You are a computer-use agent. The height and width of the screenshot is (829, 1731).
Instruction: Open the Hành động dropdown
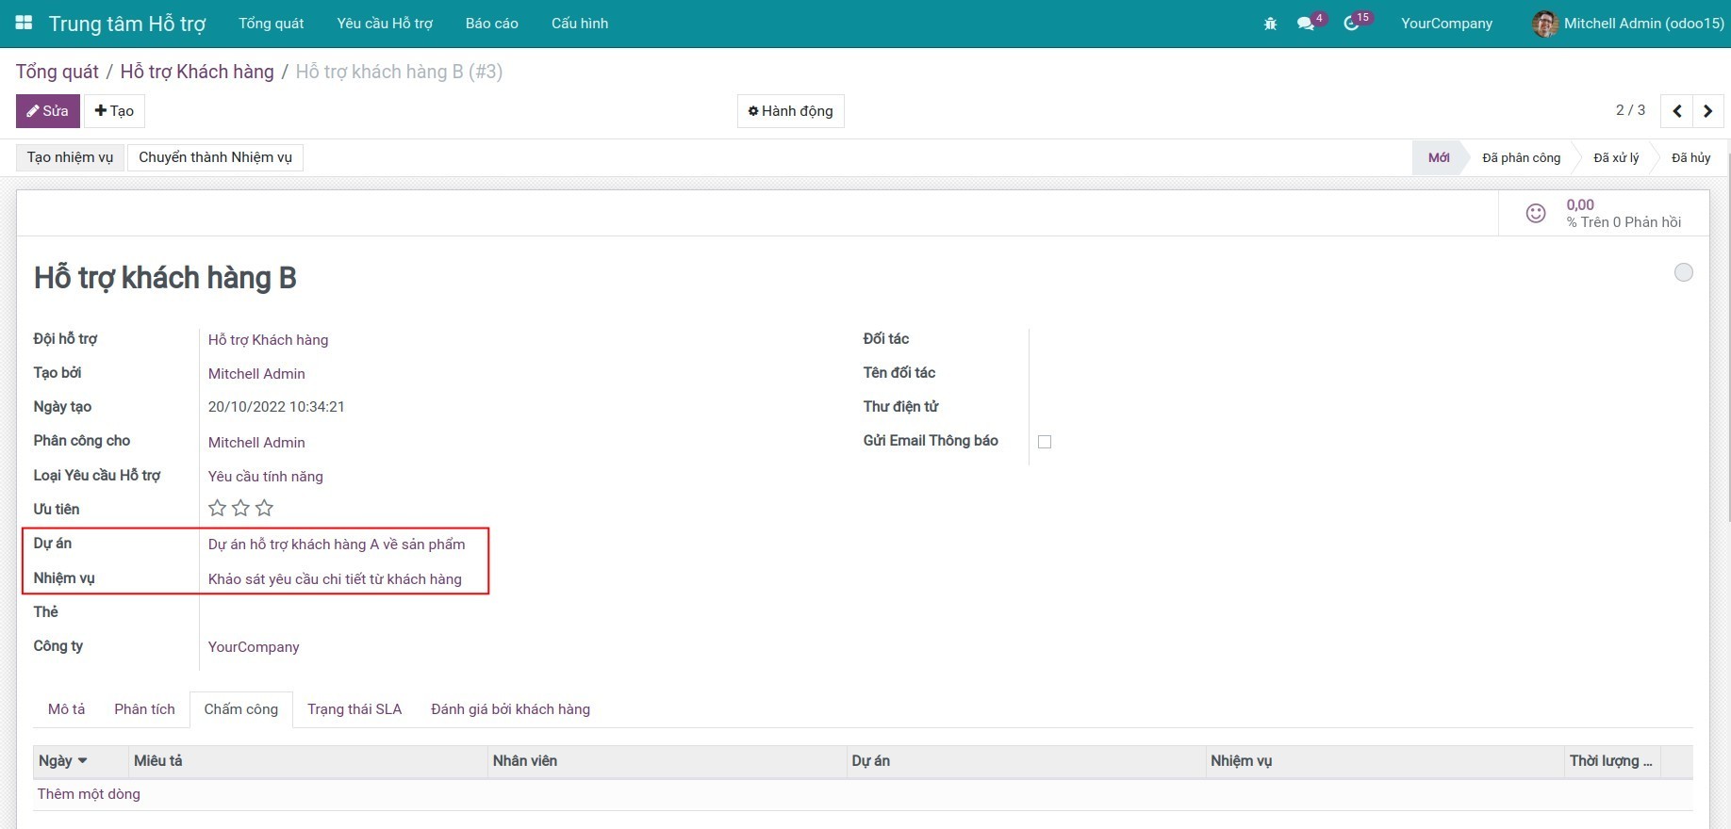[x=790, y=111]
